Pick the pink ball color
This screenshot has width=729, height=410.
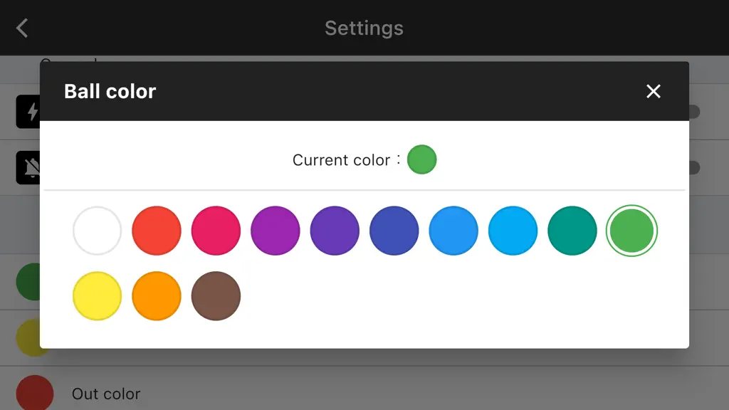tap(216, 231)
